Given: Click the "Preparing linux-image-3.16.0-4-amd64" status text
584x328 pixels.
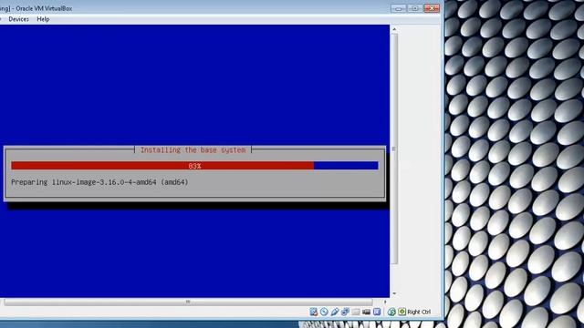Looking at the screenshot, I should coord(99,182).
